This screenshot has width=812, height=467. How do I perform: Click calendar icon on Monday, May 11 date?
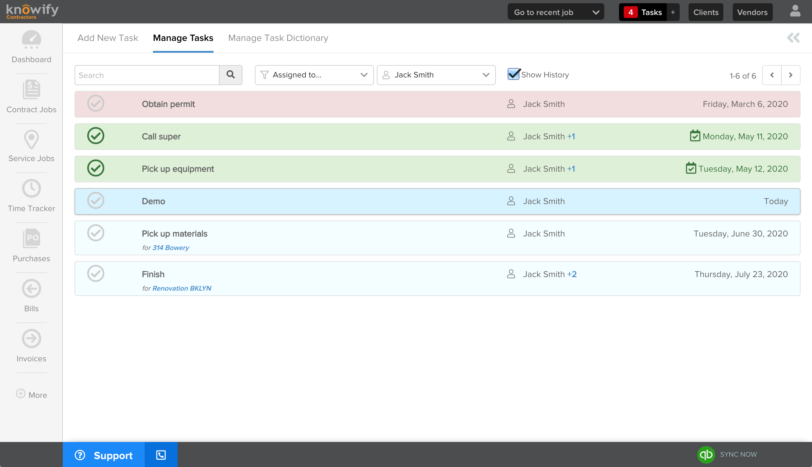[695, 136]
